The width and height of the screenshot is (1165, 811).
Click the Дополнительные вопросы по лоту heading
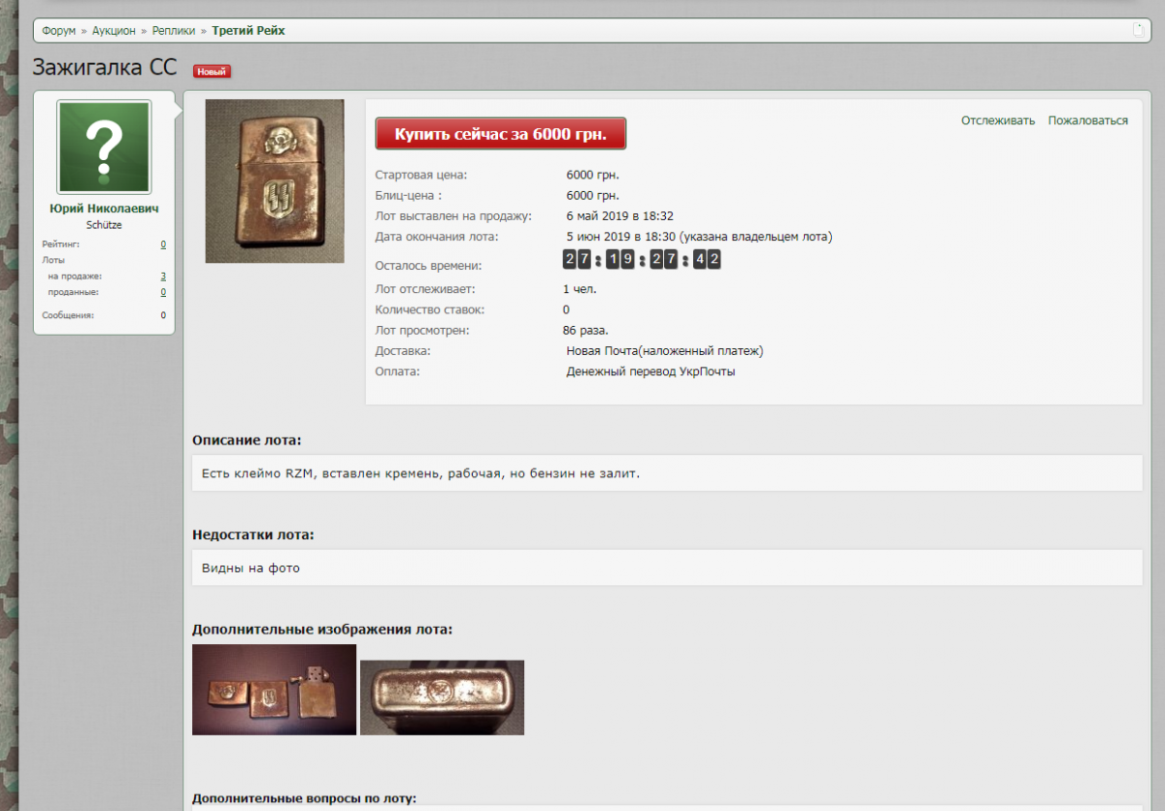(304, 798)
